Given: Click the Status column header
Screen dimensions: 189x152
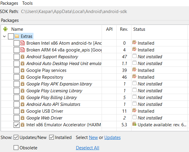Looking at the screenshot, I should (x=139, y=29).
